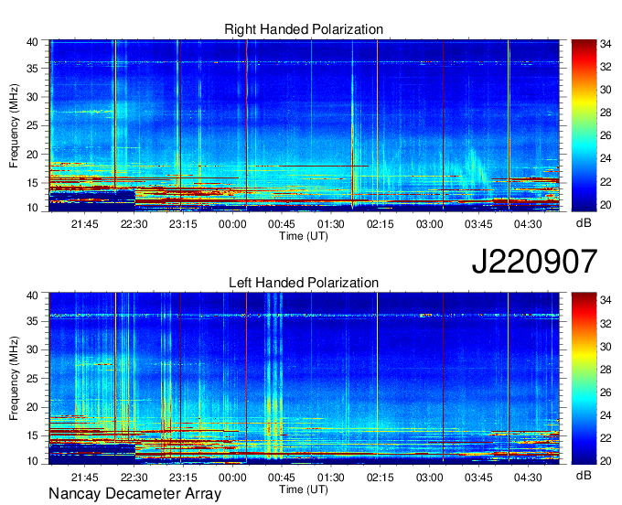This screenshot has height=505, width=622.
Task: Click the 00:00 time tick on Right Handed plot
Action: [232, 224]
